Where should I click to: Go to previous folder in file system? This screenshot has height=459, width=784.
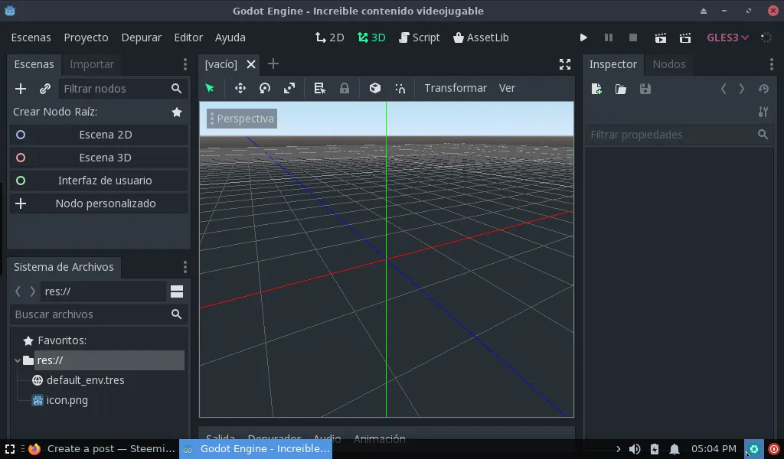(18, 291)
